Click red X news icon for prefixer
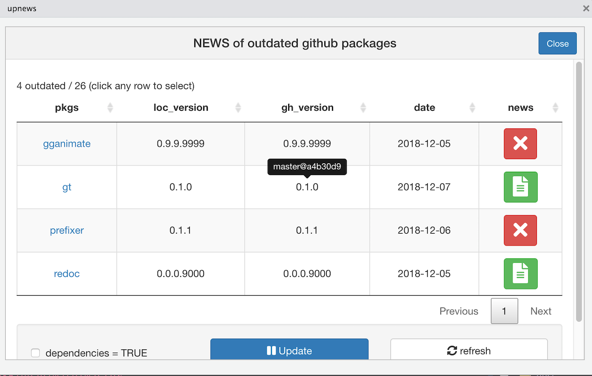 (x=520, y=230)
